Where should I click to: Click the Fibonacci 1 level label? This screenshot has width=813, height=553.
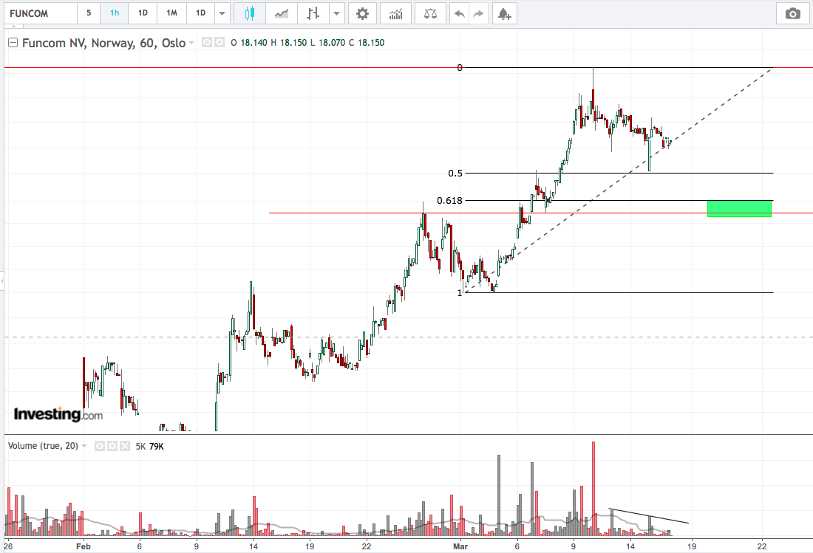point(460,293)
